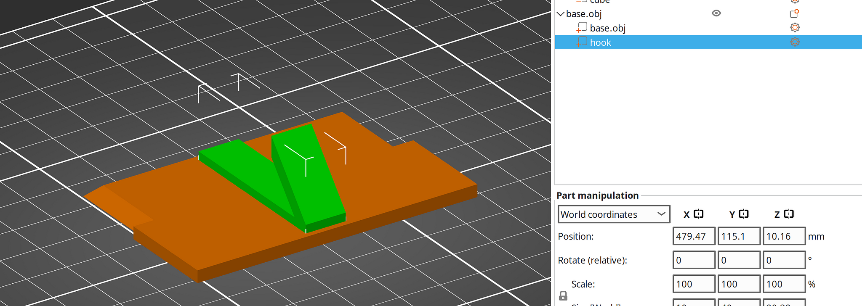Click the Scale Z percent field
The height and width of the screenshot is (306, 862).
(784, 284)
